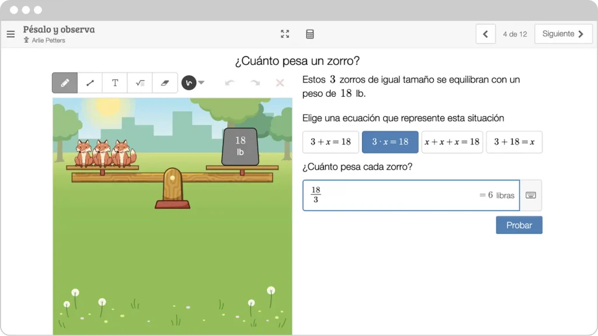The height and width of the screenshot is (336, 598).
Task: Click the undo arrow in sketch toolbar
Action: (230, 83)
